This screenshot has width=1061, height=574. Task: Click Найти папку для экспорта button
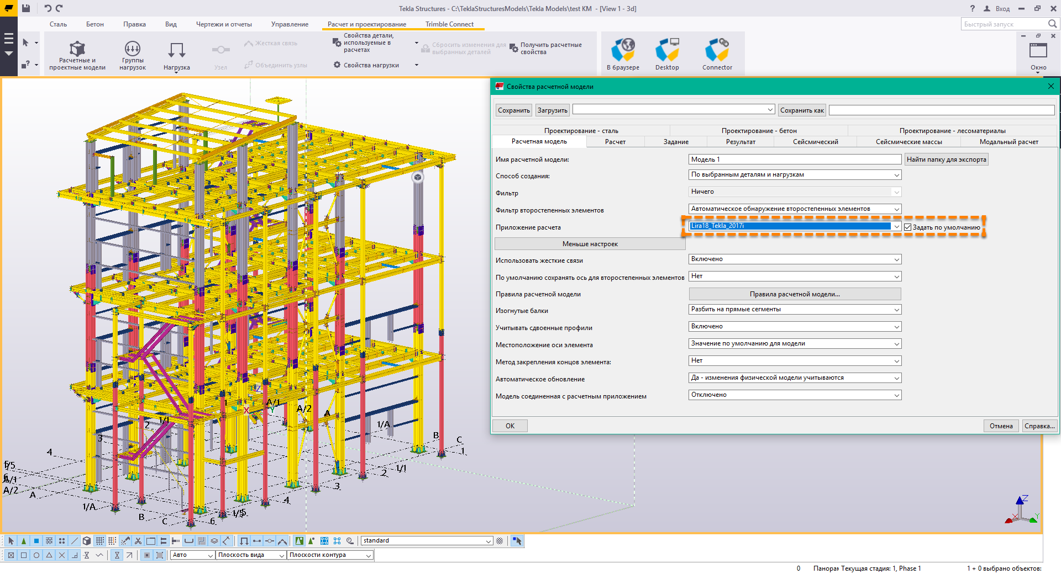pos(946,160)
